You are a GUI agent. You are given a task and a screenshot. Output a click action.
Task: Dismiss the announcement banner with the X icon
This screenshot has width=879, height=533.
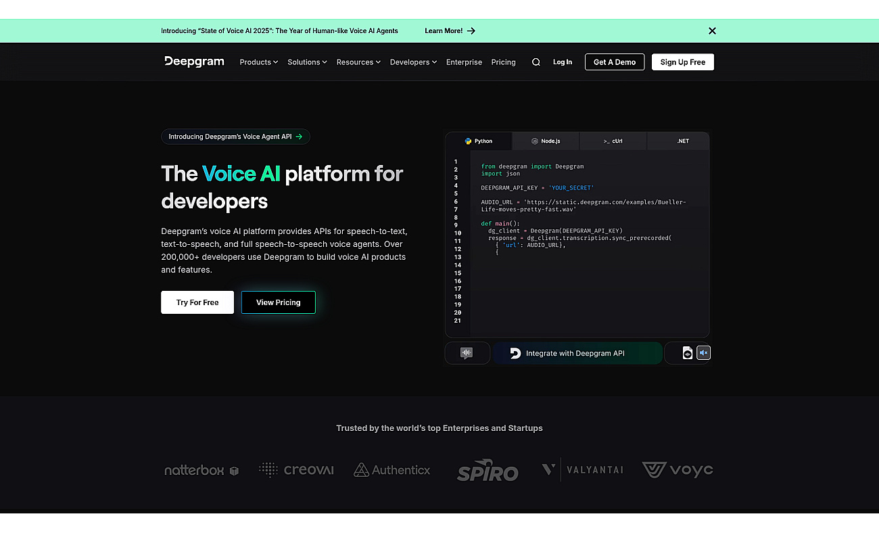tap(712, 30)
